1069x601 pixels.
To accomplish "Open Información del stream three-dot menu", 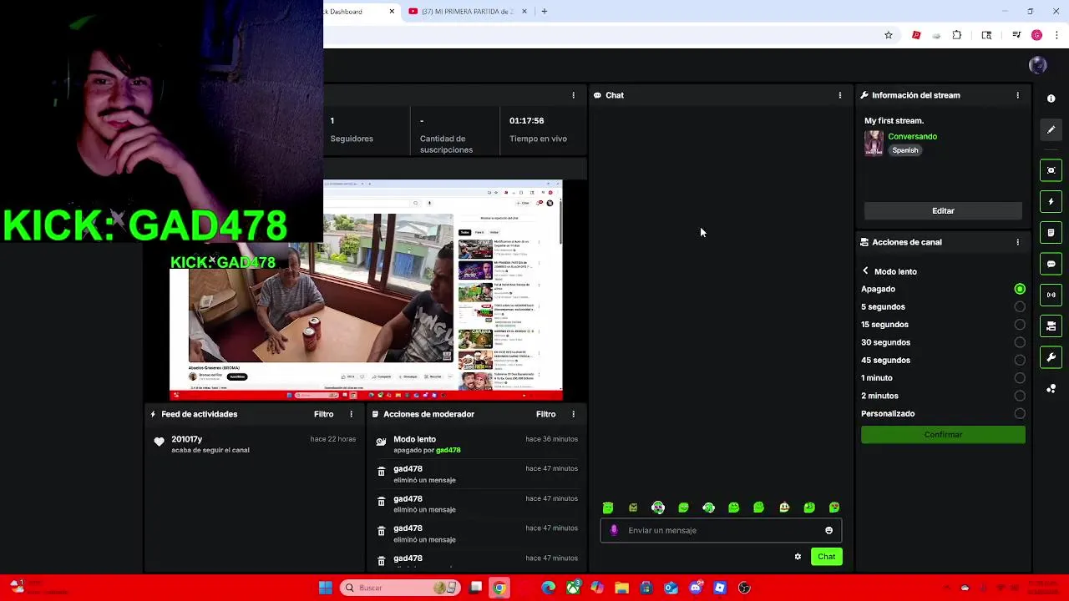I will [x=1017, y=95].
